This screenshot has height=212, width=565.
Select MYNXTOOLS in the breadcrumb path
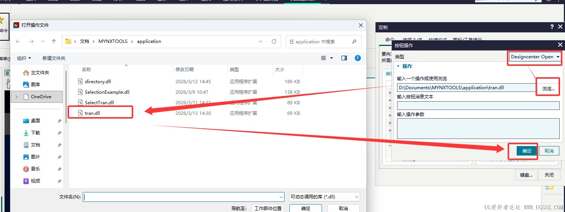(113, 41)
